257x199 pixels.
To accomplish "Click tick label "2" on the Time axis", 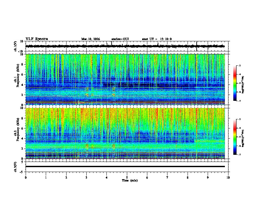I will click(x=66, y=178).
